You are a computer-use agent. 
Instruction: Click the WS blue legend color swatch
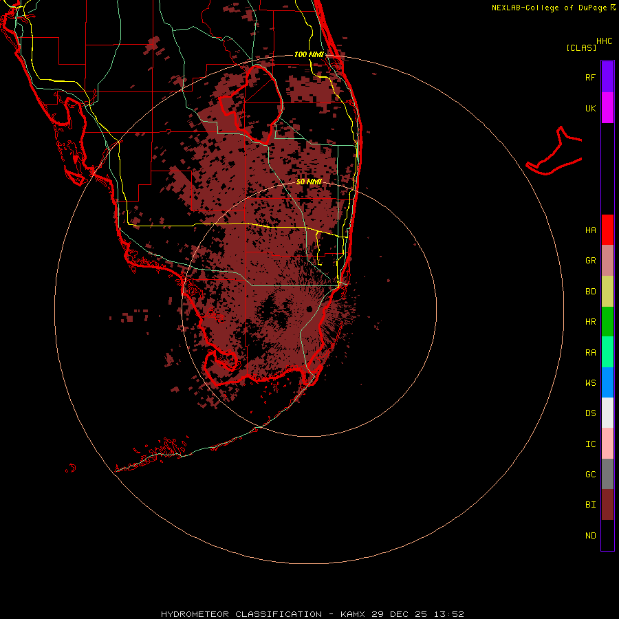click(x=607, y=382)
